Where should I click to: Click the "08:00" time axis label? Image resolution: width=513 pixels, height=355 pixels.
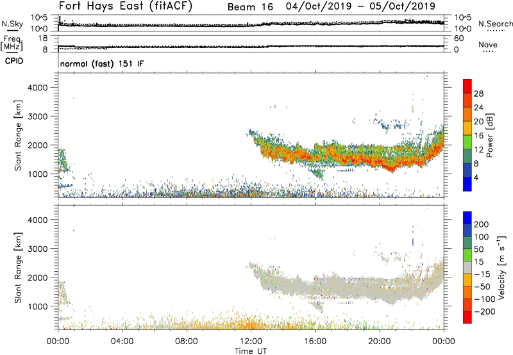pos(187,342)
